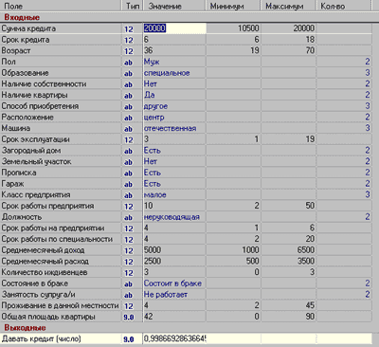This screenshot has width=379, height=347.
Task: Select the Давать кредит (число) field name
Action: coord(42,338)
